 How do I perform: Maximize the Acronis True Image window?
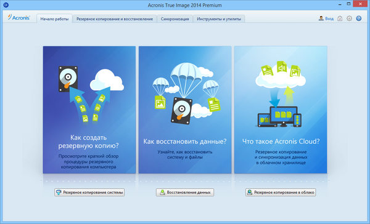[x=349, y=4]
